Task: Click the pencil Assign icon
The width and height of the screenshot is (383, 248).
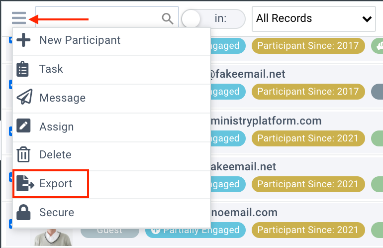Action: [23, 126]
